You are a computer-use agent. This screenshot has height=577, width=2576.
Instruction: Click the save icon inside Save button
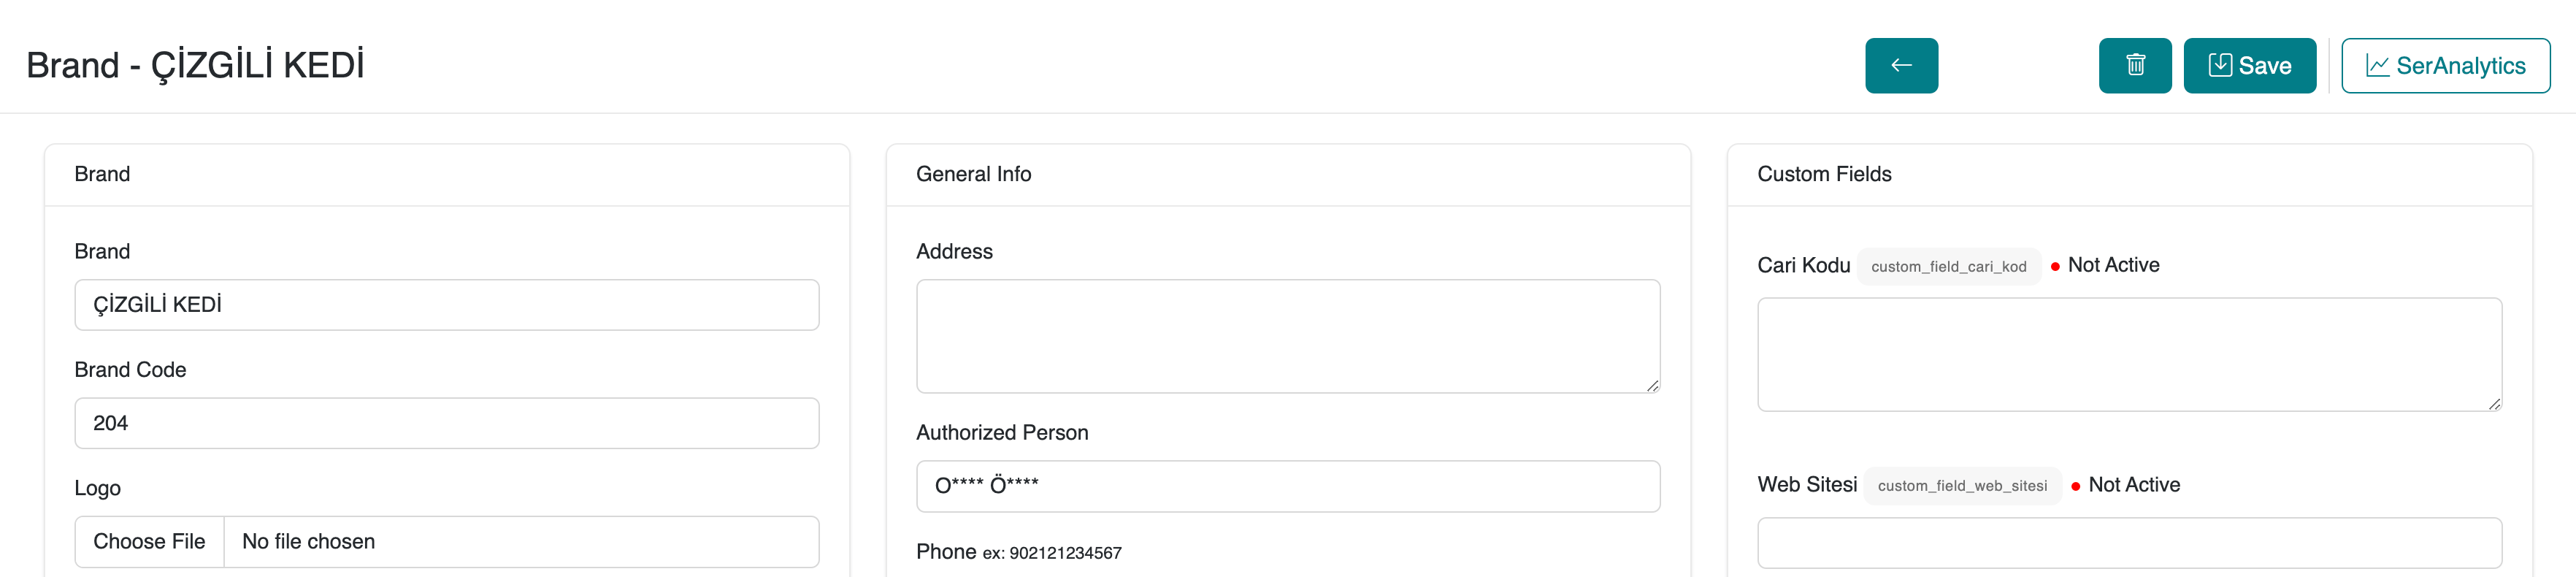(x=2220, y=65)
